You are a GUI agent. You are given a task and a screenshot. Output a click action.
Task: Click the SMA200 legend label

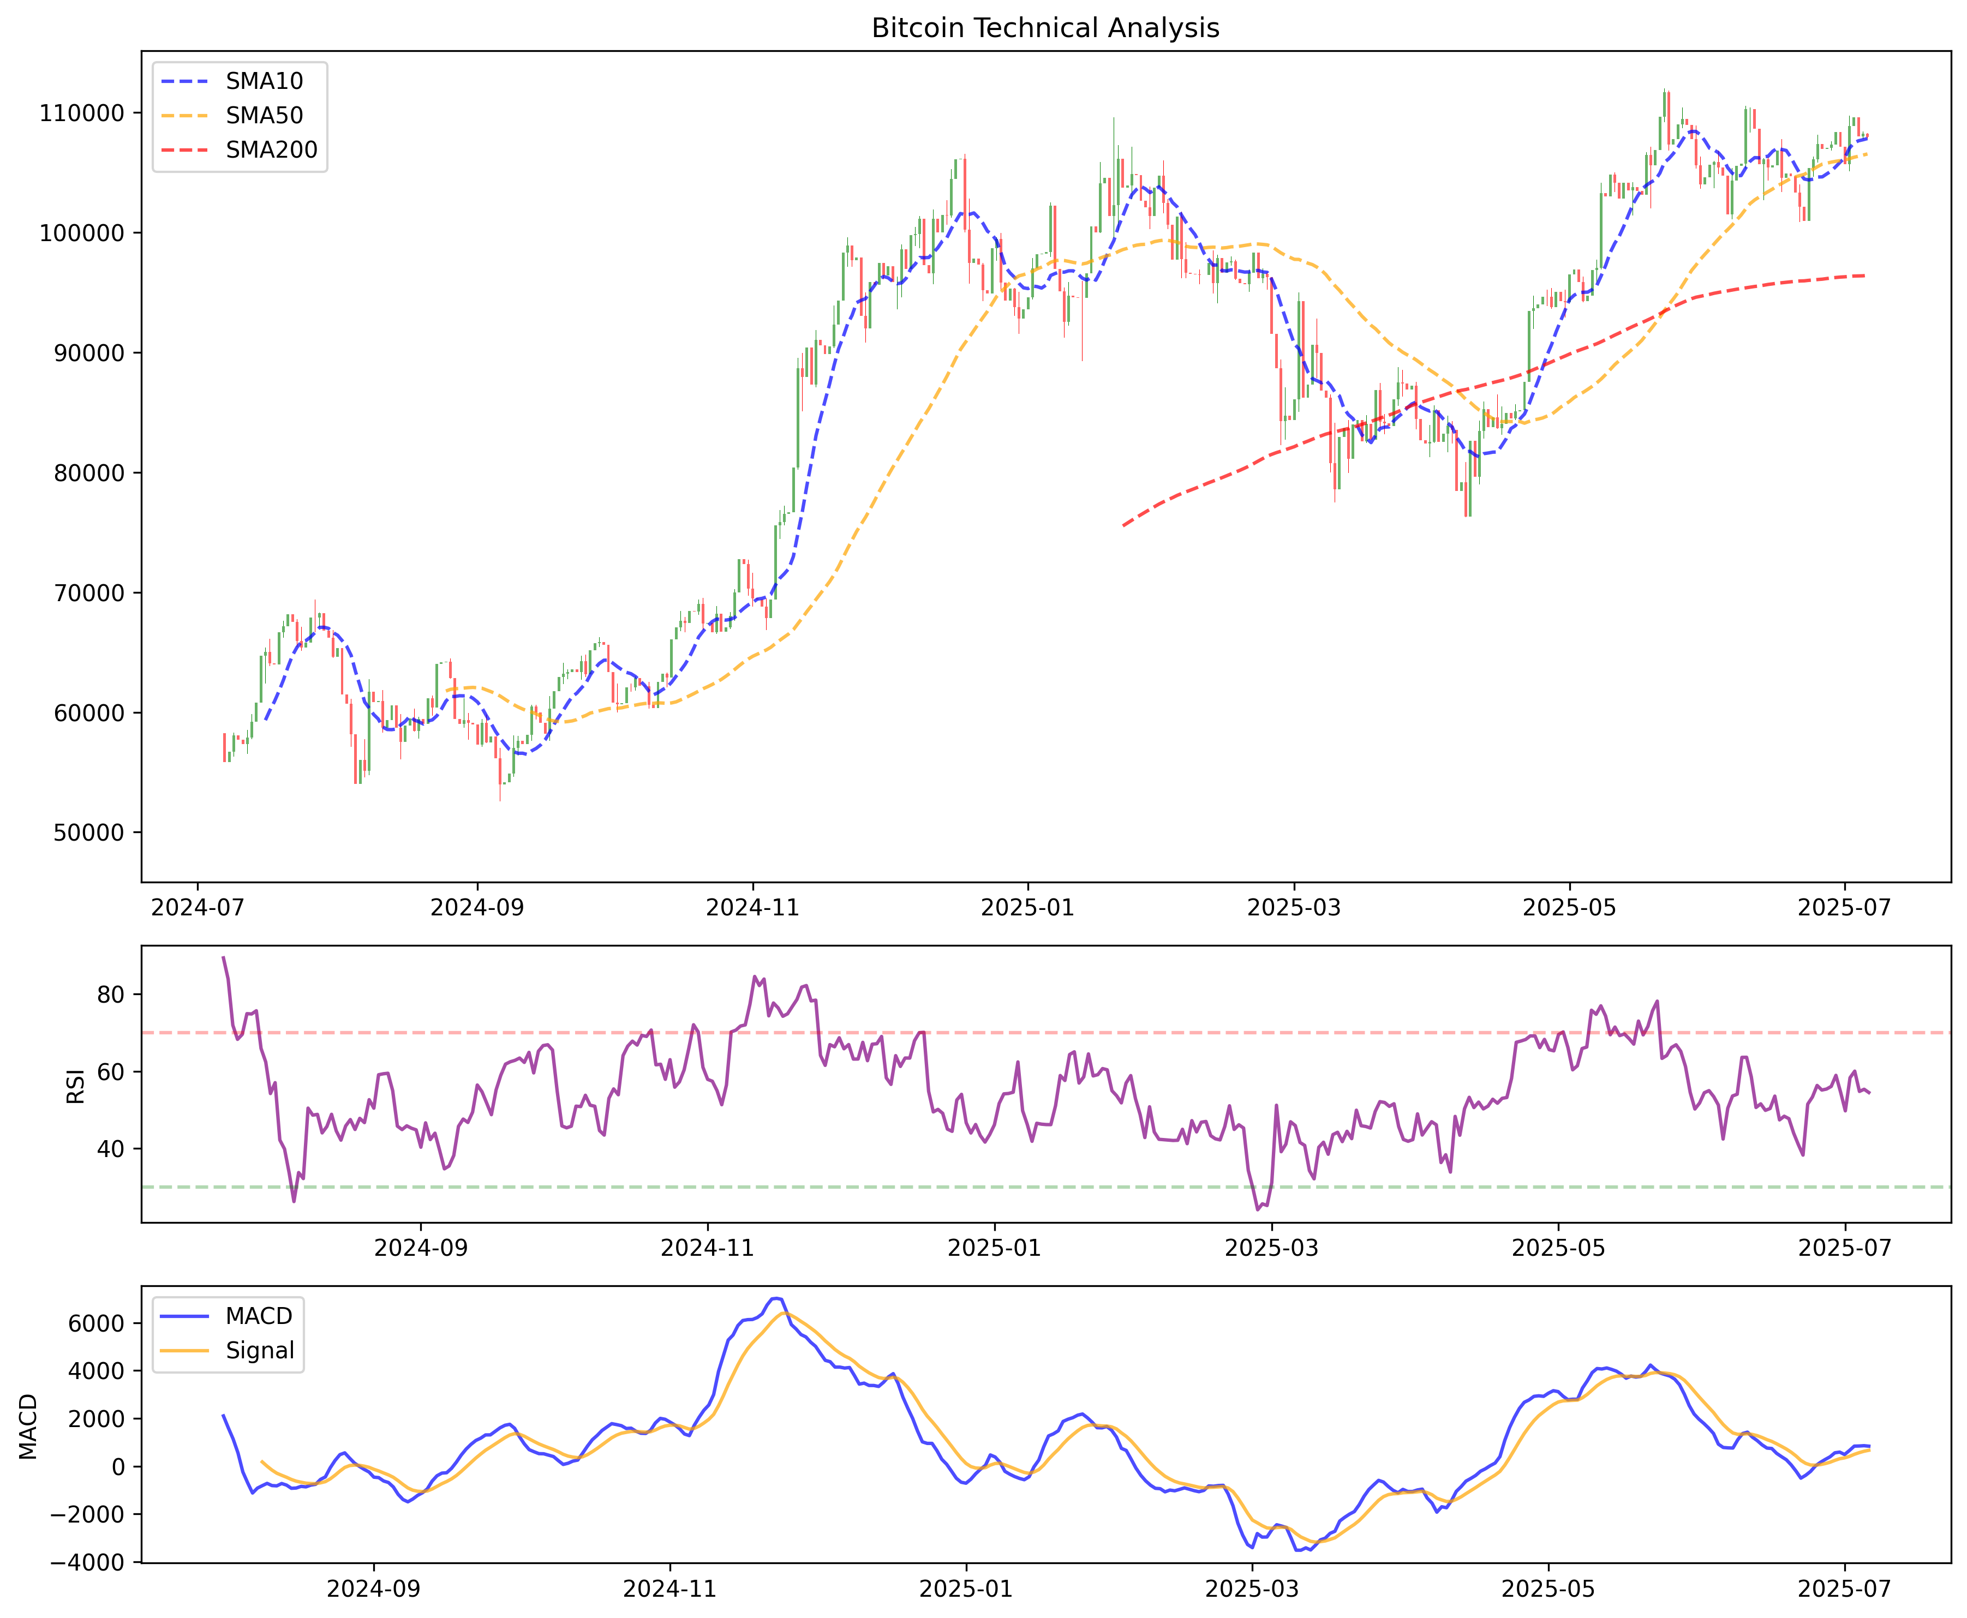271,150
